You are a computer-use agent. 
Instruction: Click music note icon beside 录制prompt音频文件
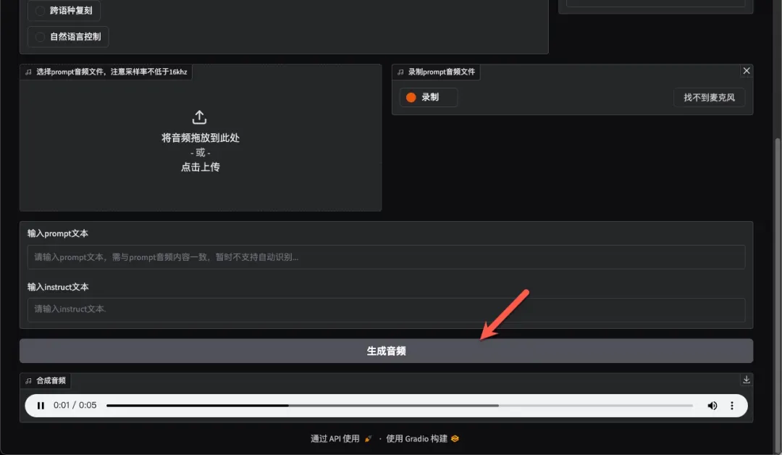400,72
